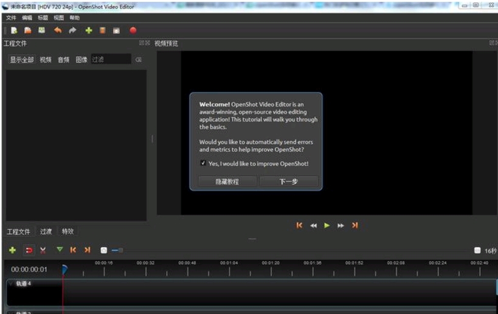Click the 轨道 4 track label
Viewport: 498px width, 314px height.
(x=23, y=284)
